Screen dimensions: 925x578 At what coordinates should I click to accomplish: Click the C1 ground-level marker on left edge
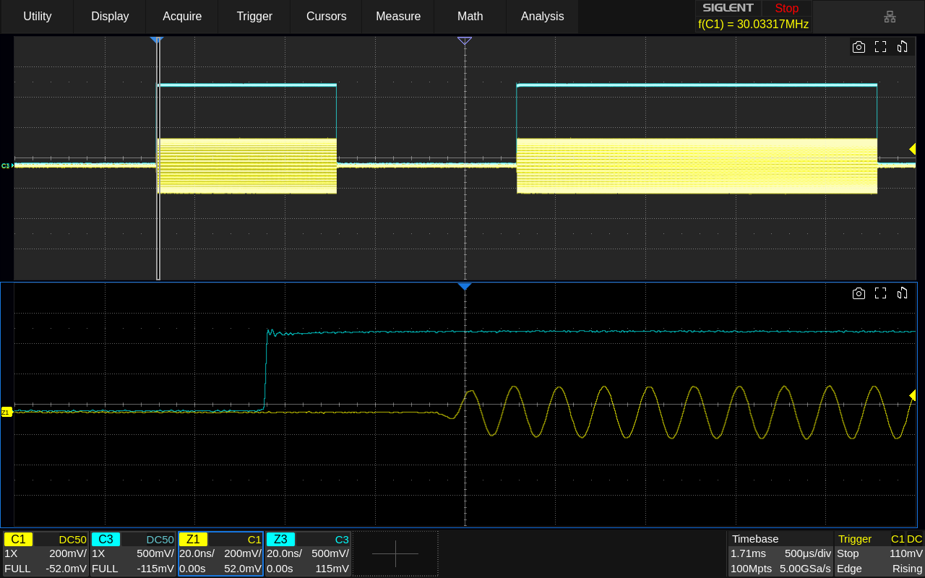tap(7, 165)
